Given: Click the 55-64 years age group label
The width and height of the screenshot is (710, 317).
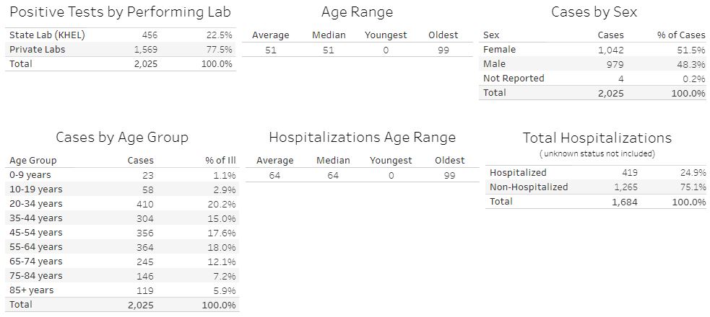Looking at the screenshot, I should pos(35,246).
